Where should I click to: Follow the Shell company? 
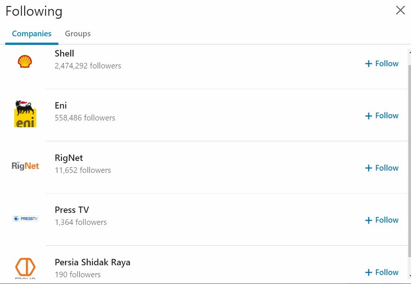(382, 64)
